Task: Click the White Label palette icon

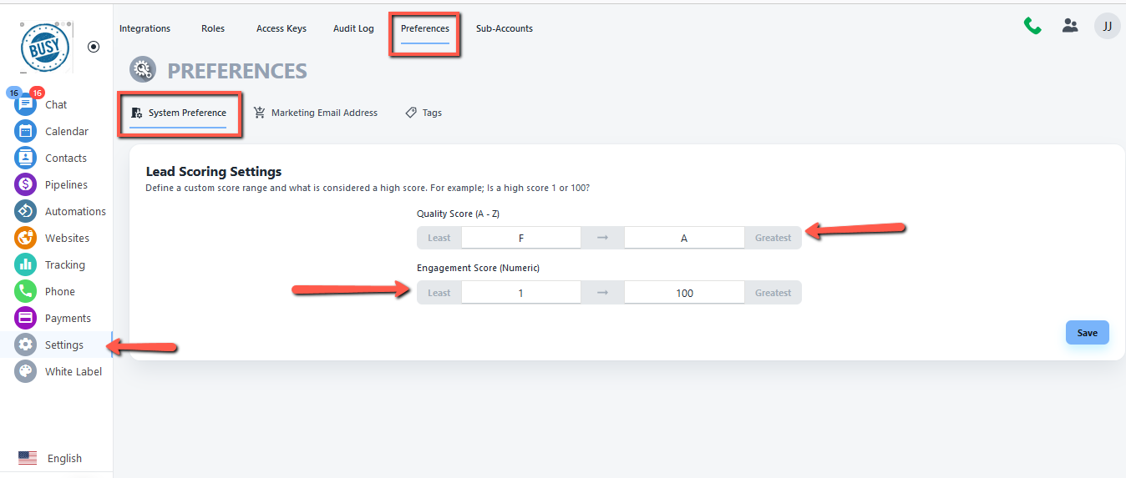Action: [26, 372]
